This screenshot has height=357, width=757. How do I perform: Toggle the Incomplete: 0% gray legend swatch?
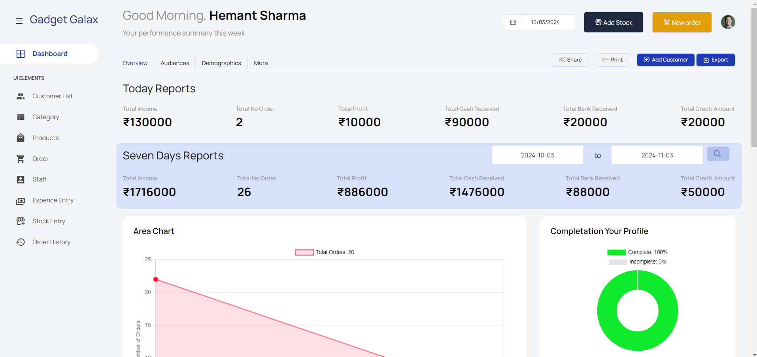617,262
